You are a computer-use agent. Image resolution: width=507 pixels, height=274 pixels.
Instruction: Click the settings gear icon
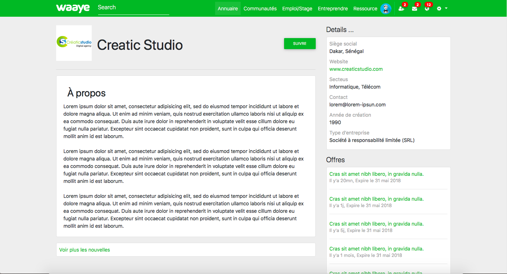pos(439,9)
